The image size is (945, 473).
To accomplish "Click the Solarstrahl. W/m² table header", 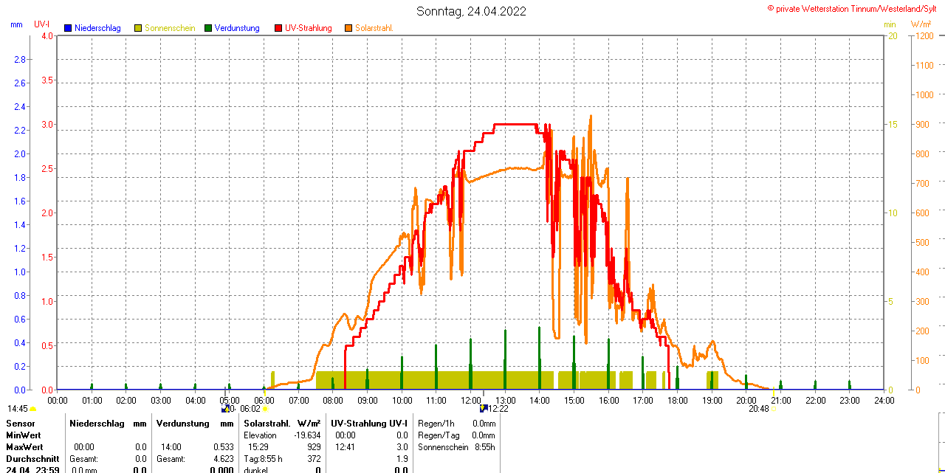I will click(x=282, y=424).
